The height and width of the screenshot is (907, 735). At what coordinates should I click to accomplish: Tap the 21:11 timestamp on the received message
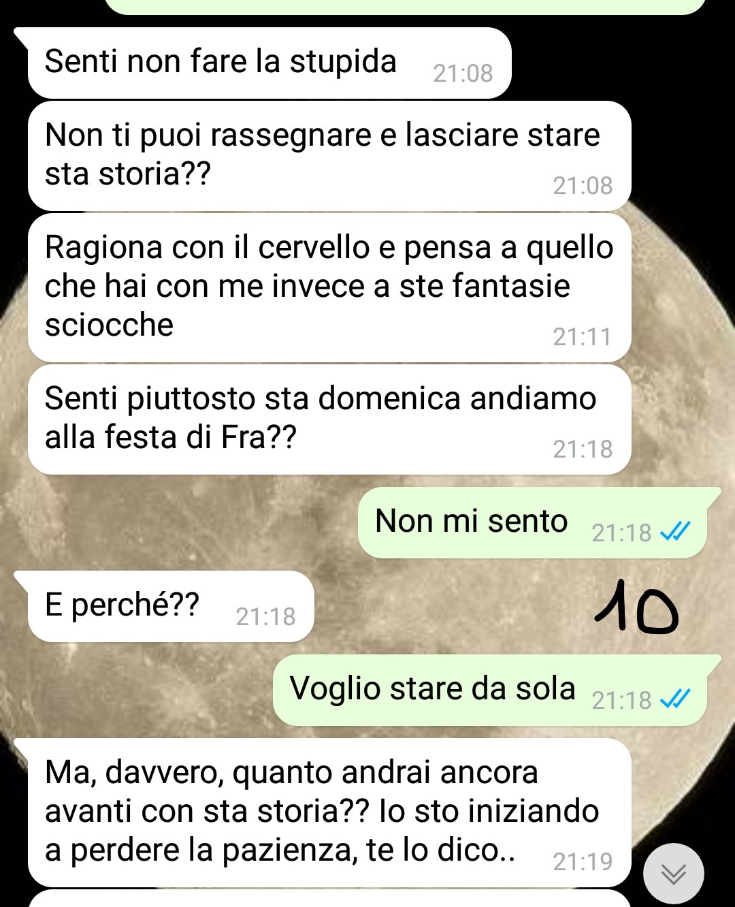[583, 337]
